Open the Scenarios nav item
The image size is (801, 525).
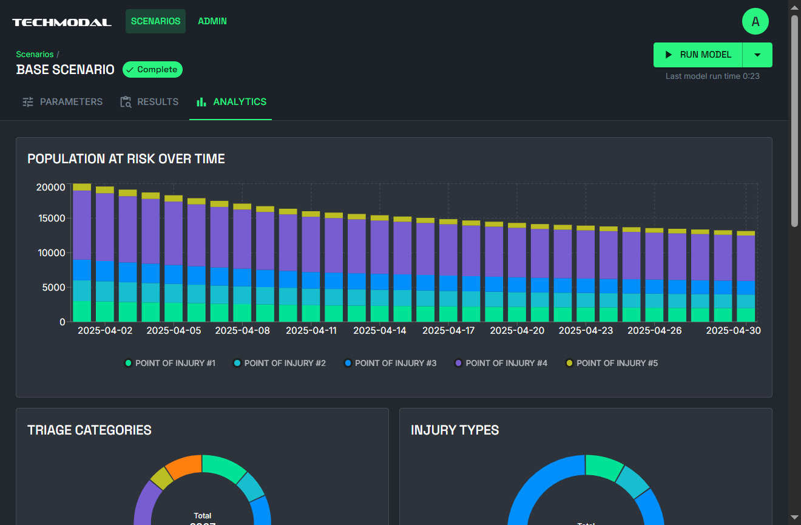[x=155, y=21]
